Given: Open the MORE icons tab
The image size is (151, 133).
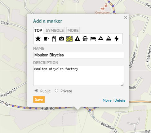Looking at the screenshot, I should [73, 30].
